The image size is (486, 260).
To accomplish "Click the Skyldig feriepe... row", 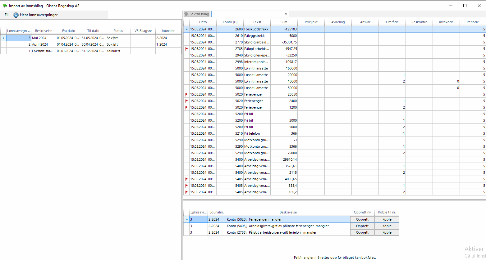I will pyautogui.click(x=335, y=55).
